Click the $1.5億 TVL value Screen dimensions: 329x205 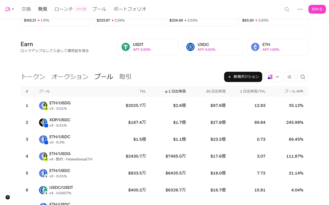click(140, 139)
